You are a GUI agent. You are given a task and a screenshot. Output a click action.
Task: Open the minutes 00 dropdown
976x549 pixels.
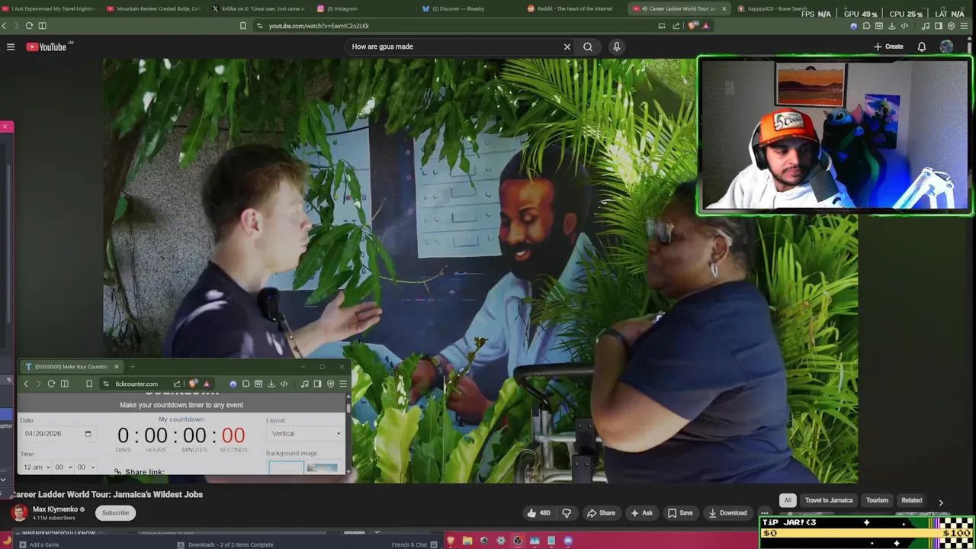click(x=63, y=467)
